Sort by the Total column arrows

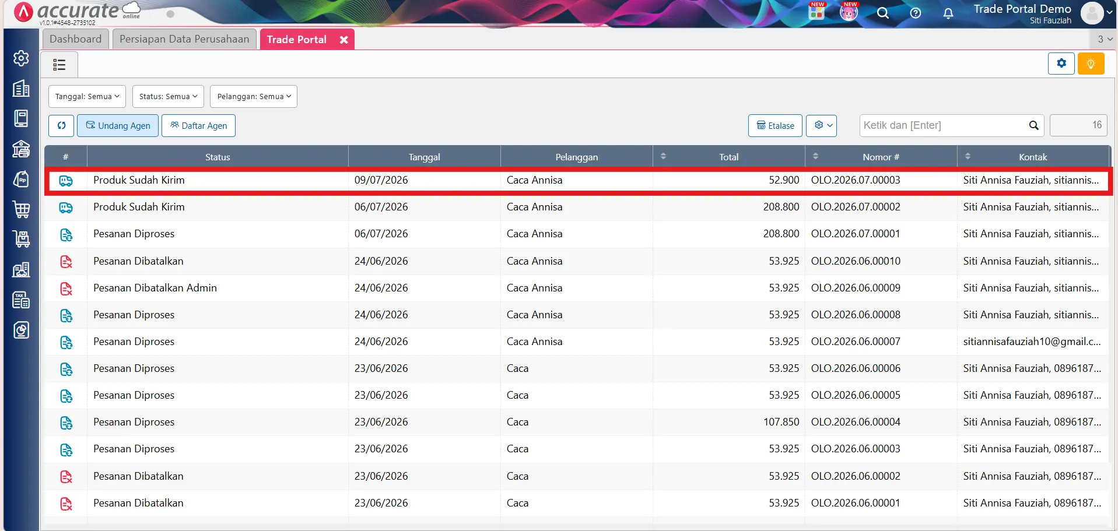point(663,156)
